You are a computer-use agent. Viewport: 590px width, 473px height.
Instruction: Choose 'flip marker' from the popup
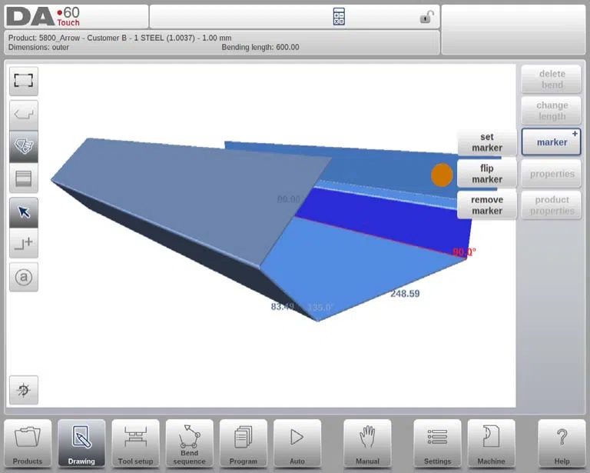[487, 174]
